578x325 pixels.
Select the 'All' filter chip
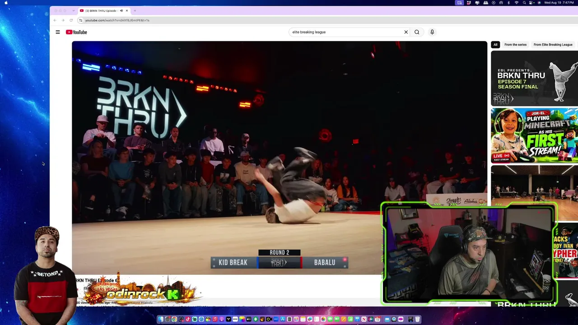pos(495,45)
